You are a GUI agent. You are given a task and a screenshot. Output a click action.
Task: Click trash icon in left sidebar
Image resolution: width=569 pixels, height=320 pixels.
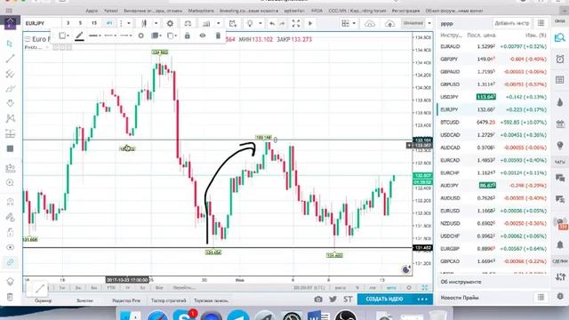pos(10,297)
